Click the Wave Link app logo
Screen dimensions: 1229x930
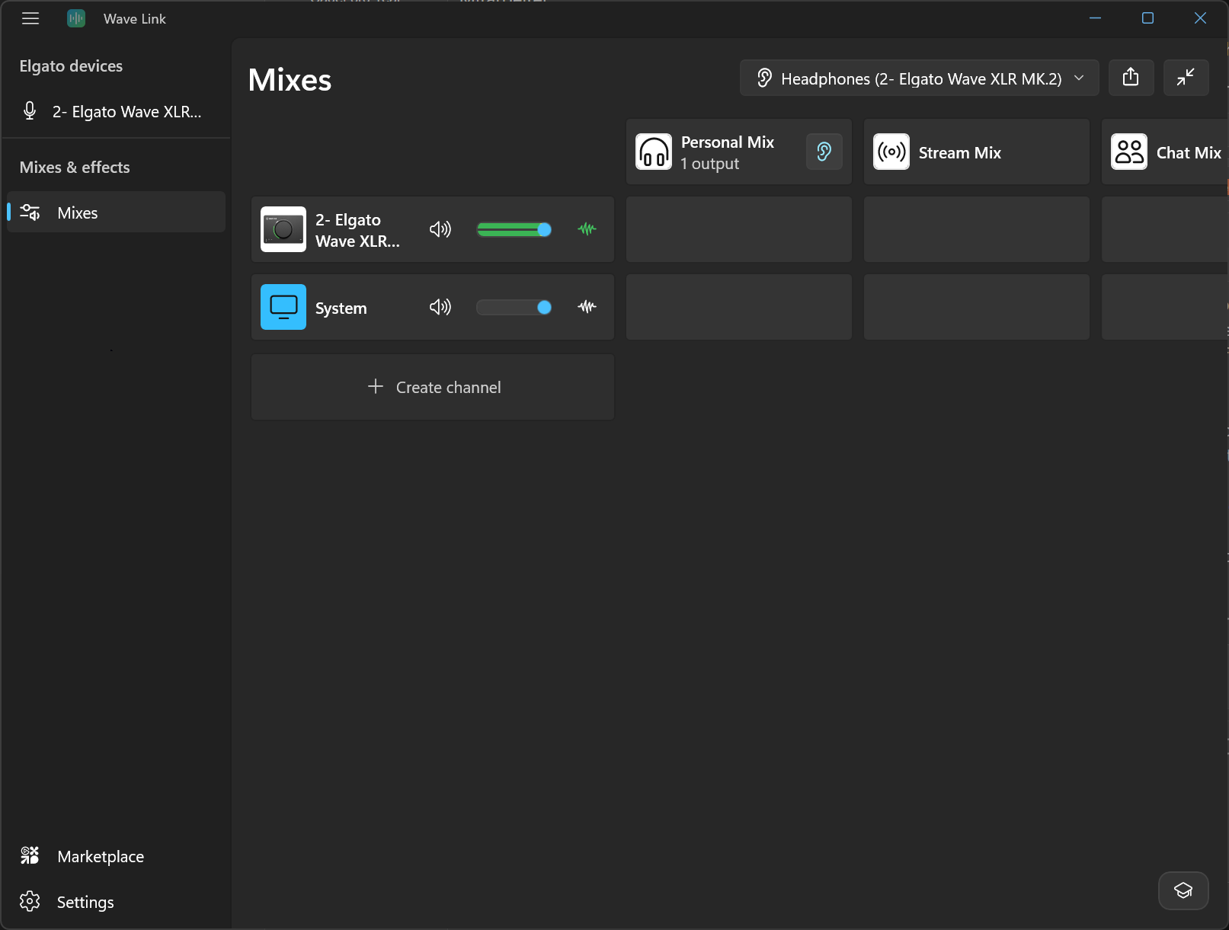76,18
